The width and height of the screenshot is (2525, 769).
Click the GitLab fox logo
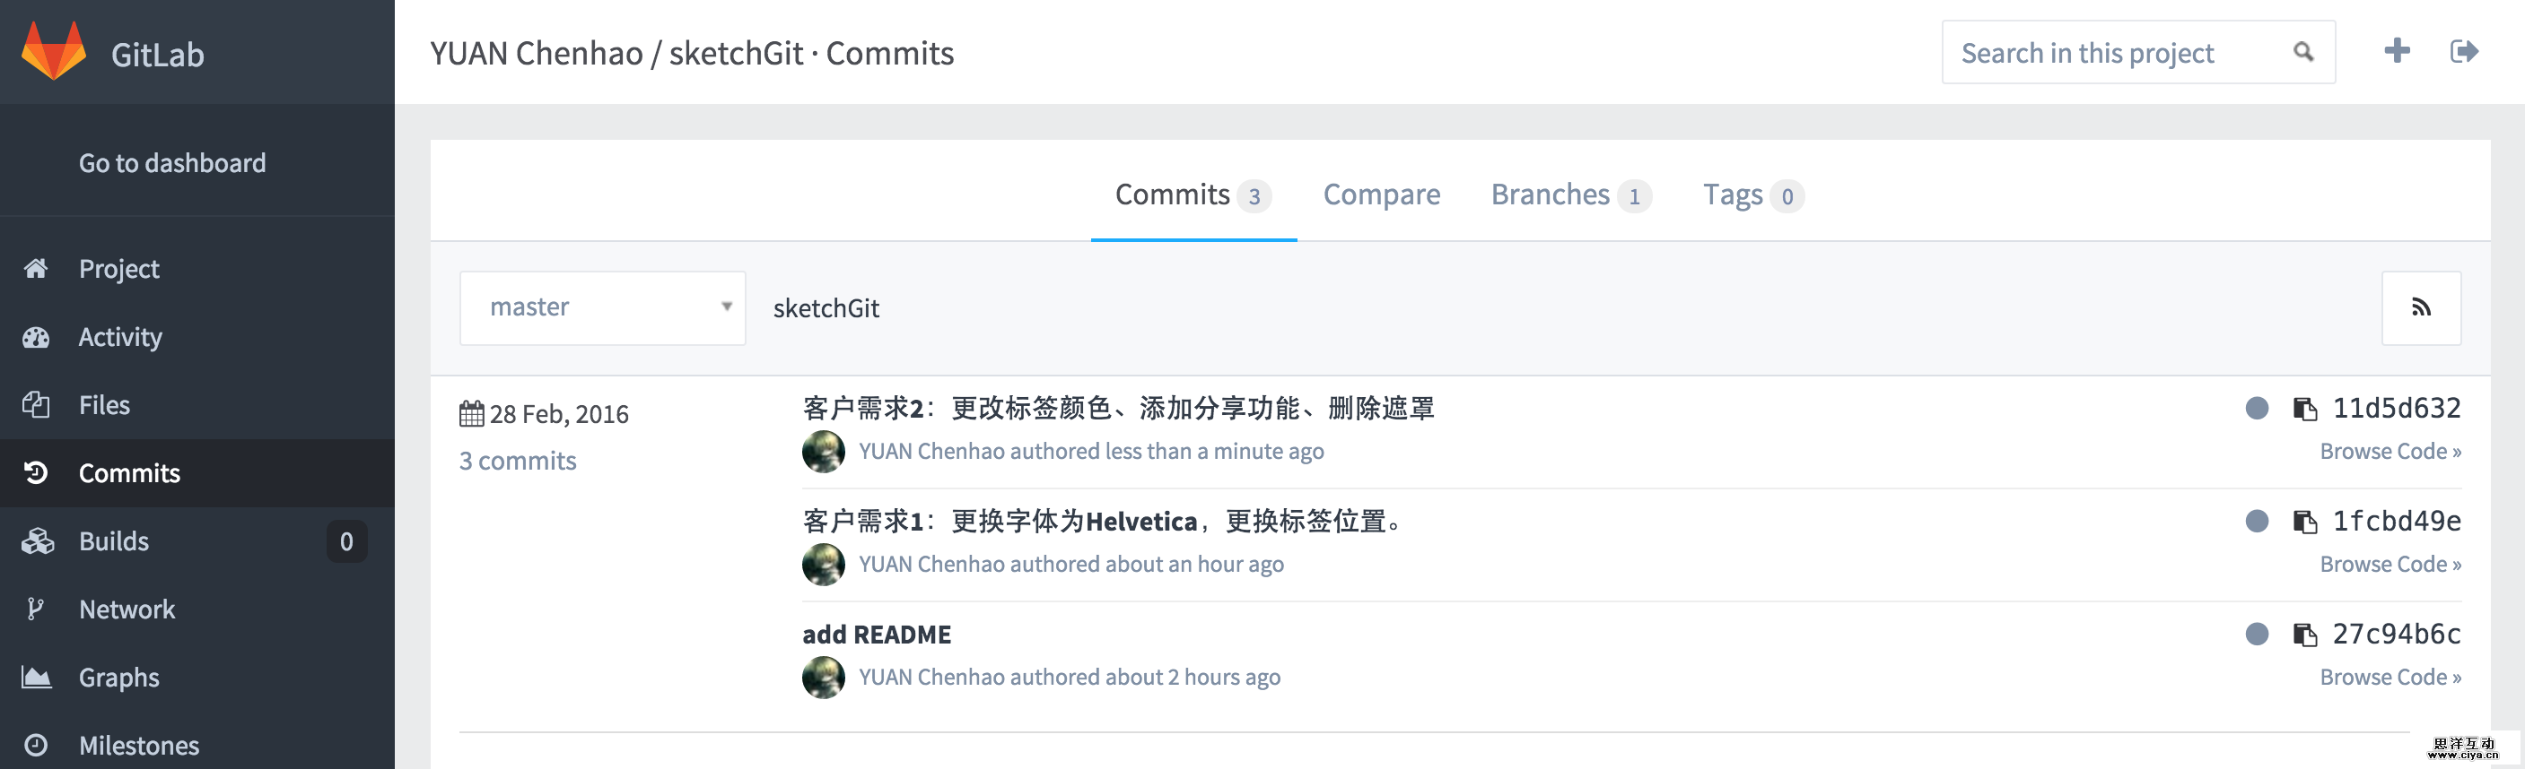coord(54,52)
